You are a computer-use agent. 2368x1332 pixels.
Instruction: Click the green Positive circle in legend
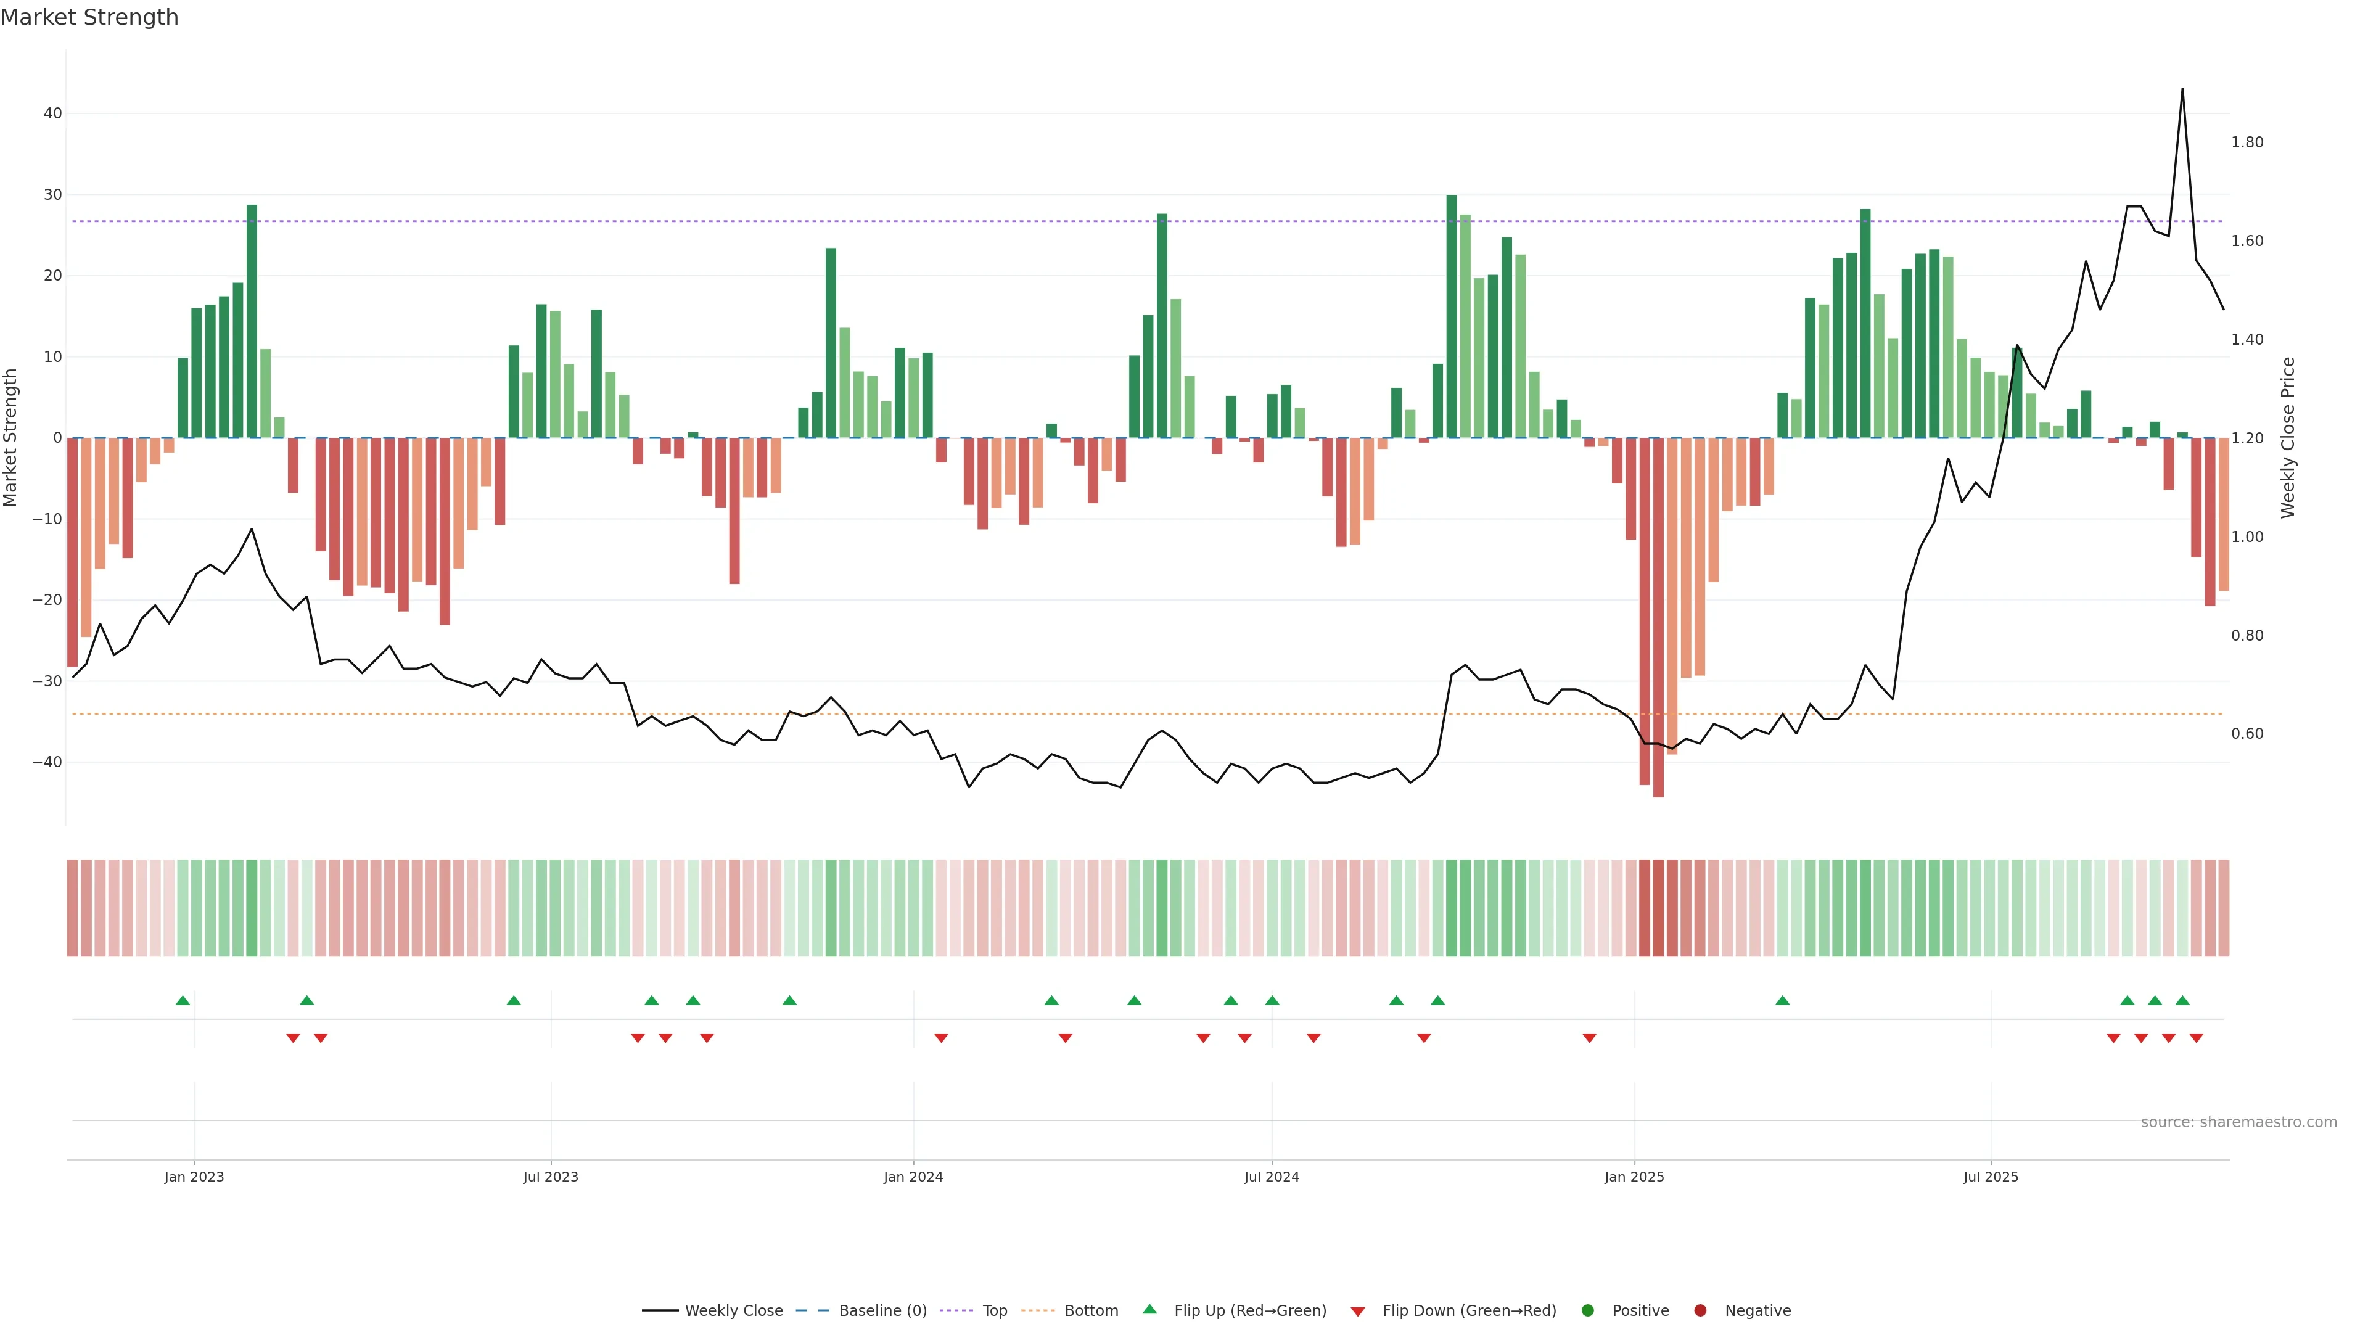click(x=1587, y=1310)
